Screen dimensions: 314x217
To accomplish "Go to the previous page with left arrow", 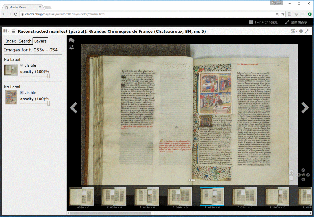I will tap(74, 108).
